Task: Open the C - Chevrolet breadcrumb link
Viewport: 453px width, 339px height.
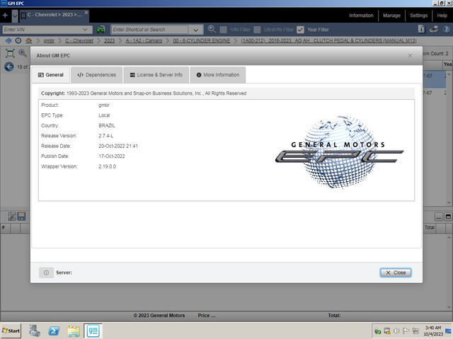Action: (79, 41)
